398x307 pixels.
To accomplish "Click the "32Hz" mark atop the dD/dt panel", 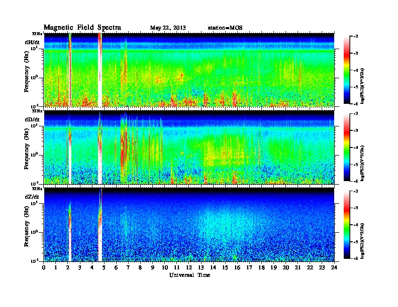I will tap(37, 111).
